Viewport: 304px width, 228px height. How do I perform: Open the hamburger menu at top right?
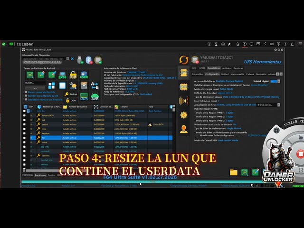click(300, 44)
